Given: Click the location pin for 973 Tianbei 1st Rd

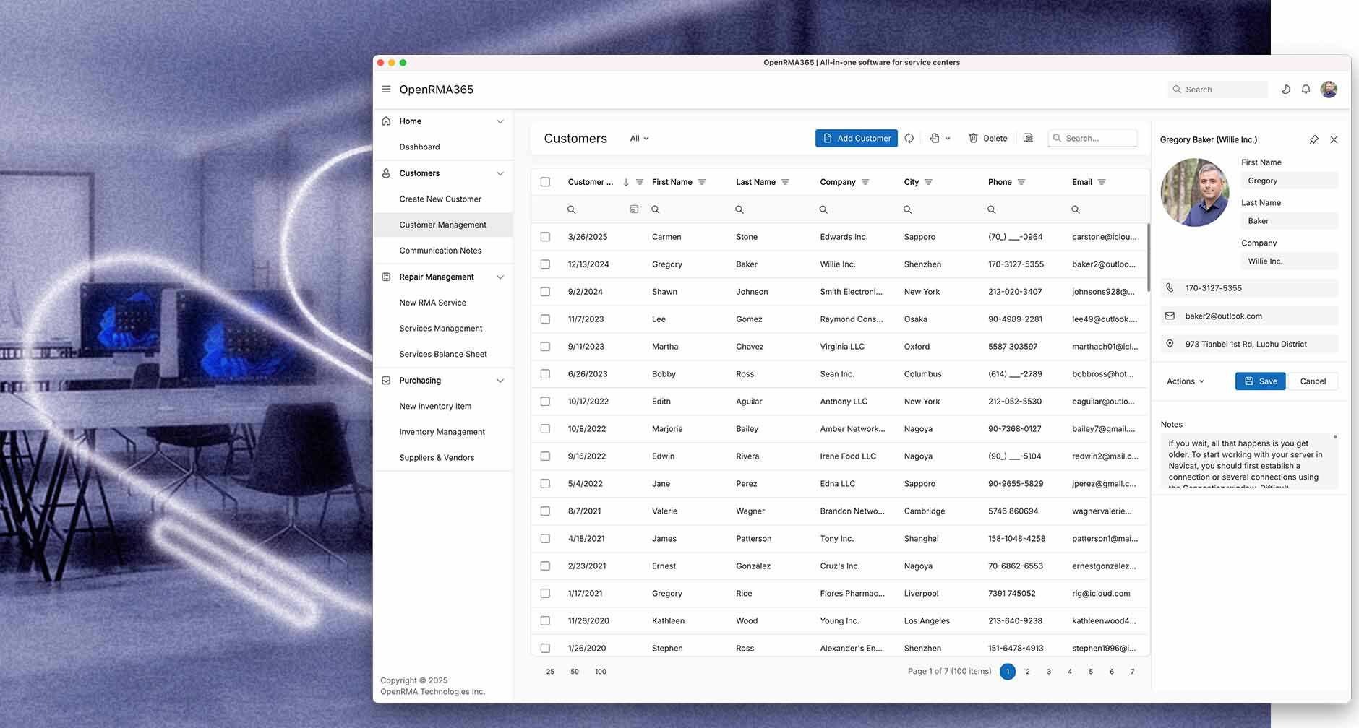Looking at the screenshot, I should 1170,344.
